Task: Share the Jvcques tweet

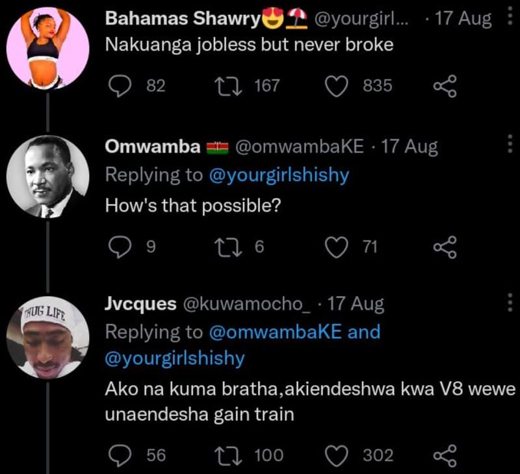Action: click(446, 456)
